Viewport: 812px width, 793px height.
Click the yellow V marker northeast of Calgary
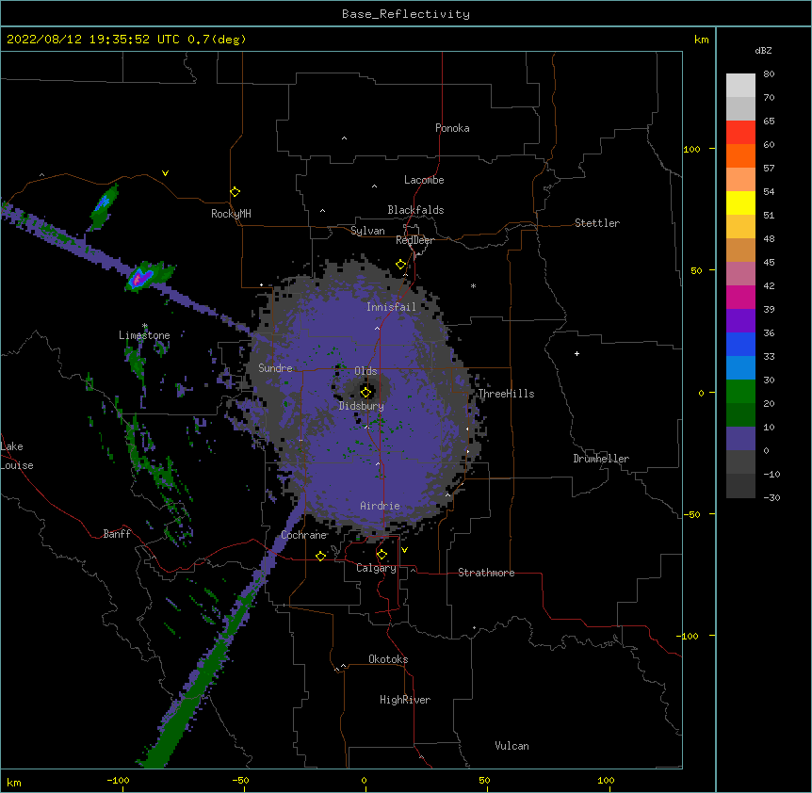pyautogui.click(x=404, y=550)
